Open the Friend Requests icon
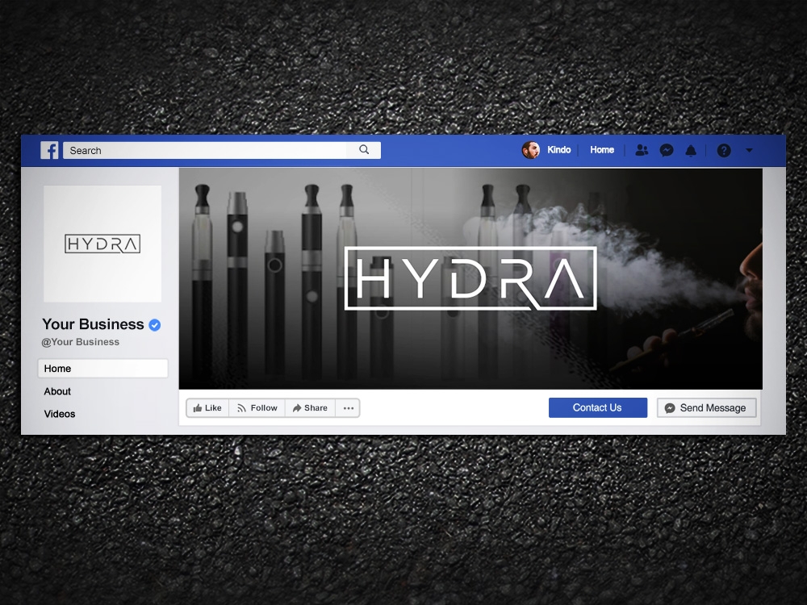The image size is (807, 605). pyautogui.click(x=642, y=149)
